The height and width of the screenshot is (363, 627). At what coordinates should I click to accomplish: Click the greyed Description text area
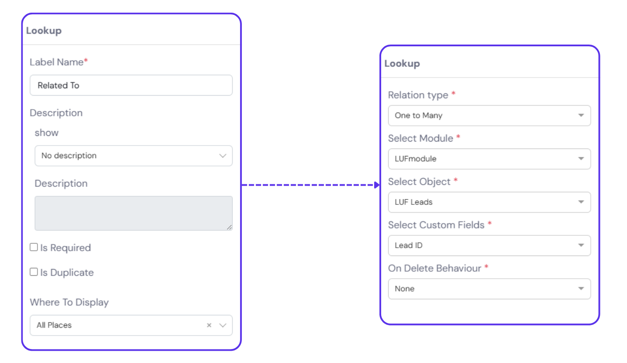point(133,213)
